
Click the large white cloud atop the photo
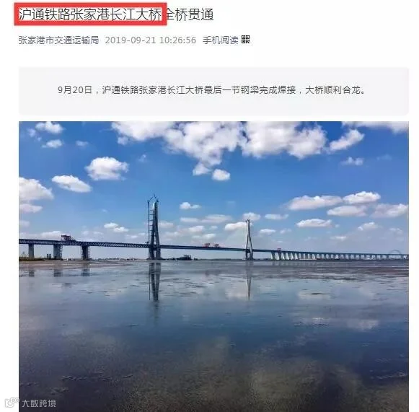[x=219, y=140]
